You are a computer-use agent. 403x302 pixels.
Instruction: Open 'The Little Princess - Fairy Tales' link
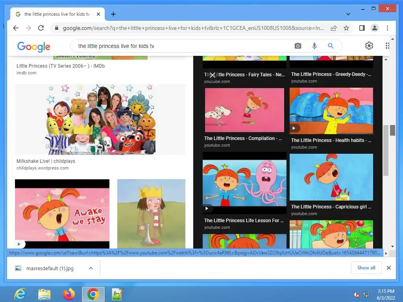click(x=244, y=75)
